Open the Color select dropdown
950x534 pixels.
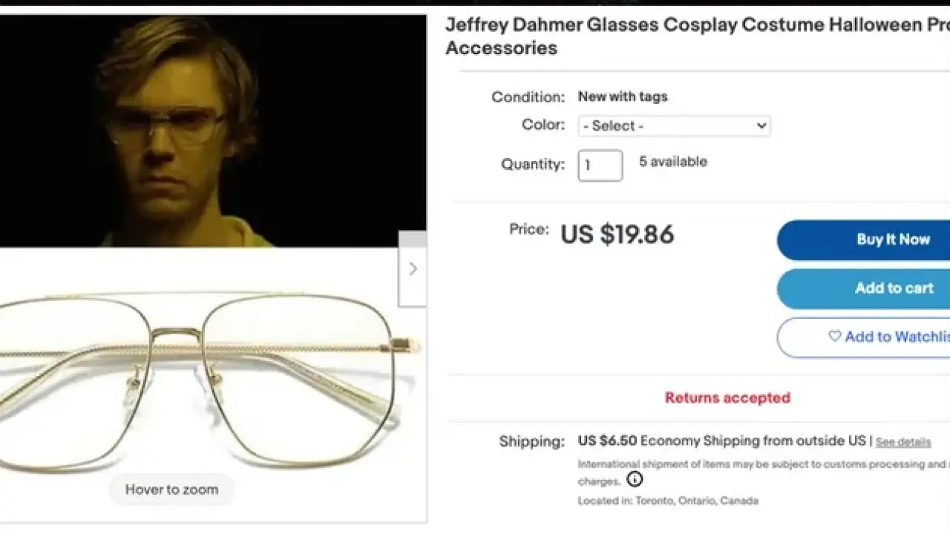click(x=674, y=126)
